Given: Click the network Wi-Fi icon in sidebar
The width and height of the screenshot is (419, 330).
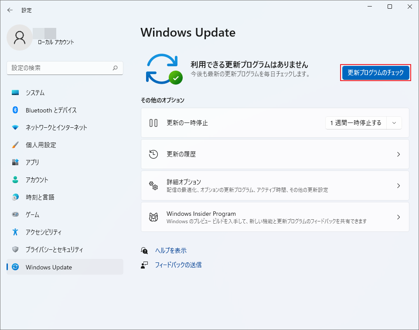Looking at the screenshot, I should point(15,127).
